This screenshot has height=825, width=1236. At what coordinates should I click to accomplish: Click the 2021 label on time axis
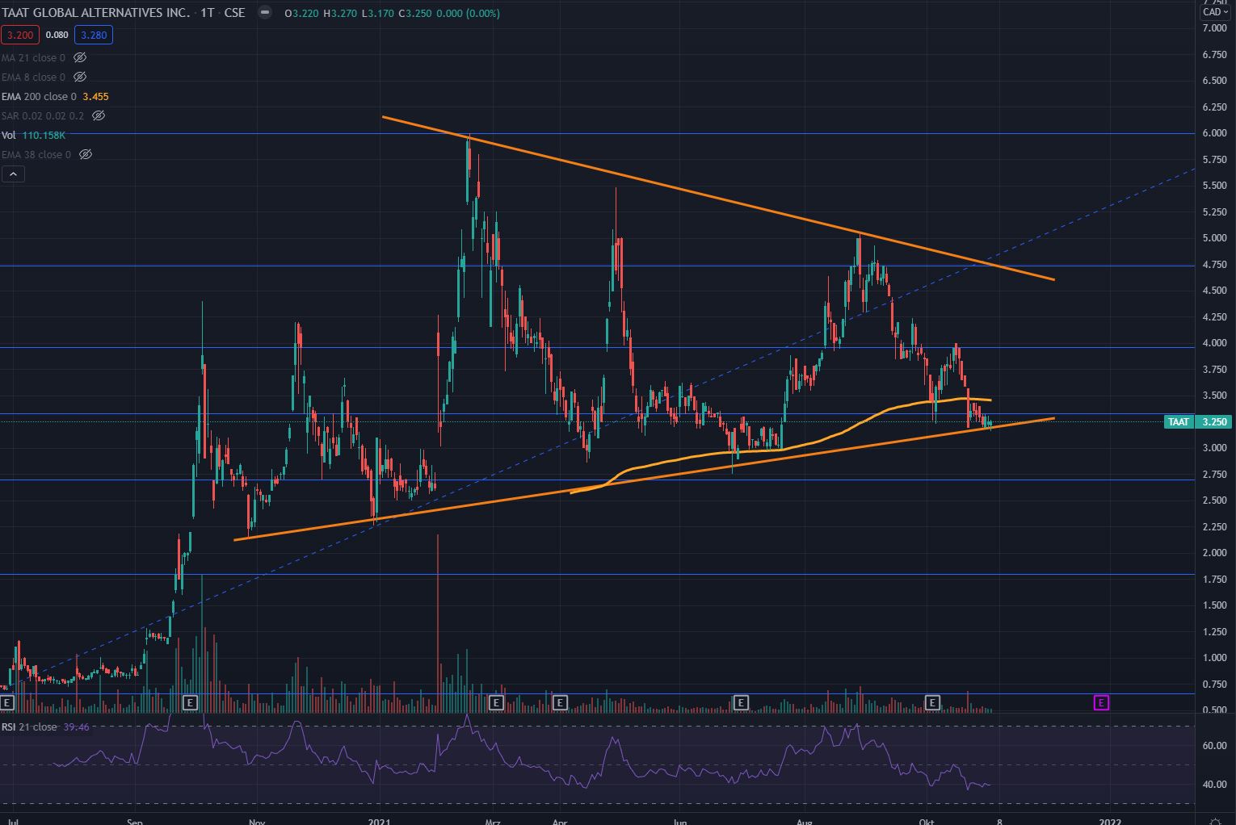380,822
